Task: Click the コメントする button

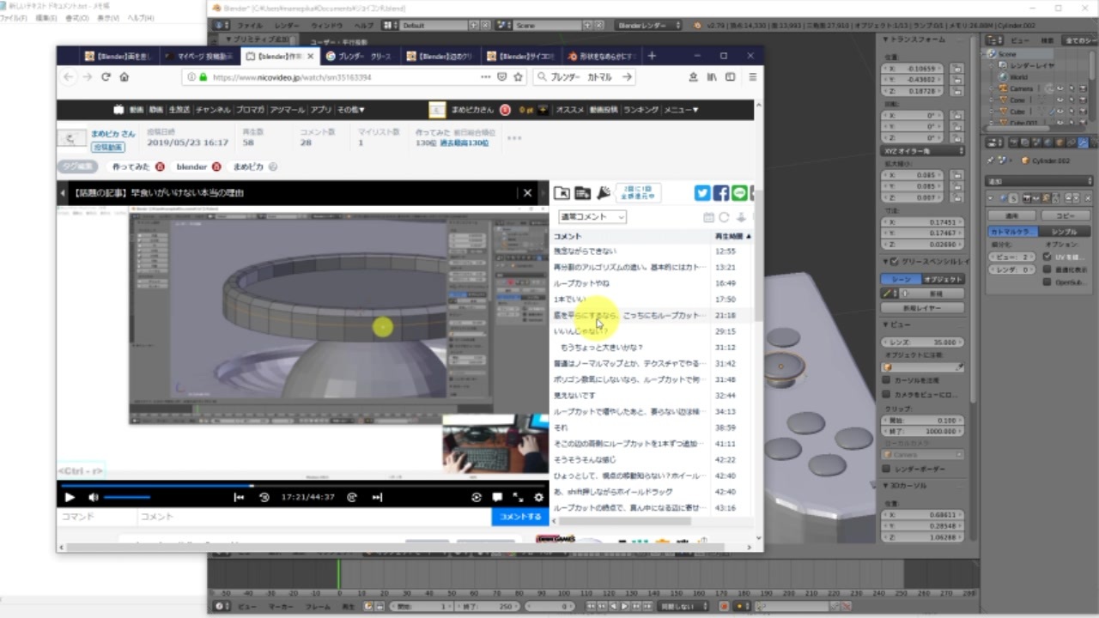Action: (520, 517)
